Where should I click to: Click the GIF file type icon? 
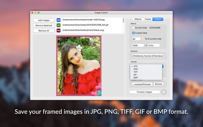[x=59, y=25]
